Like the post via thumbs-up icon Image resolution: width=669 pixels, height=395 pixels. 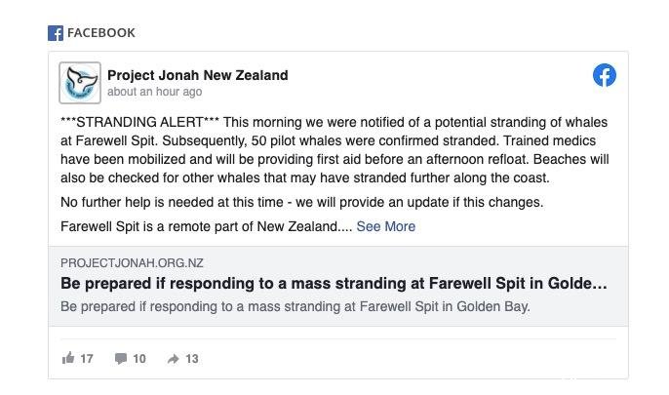coord(68,358)
